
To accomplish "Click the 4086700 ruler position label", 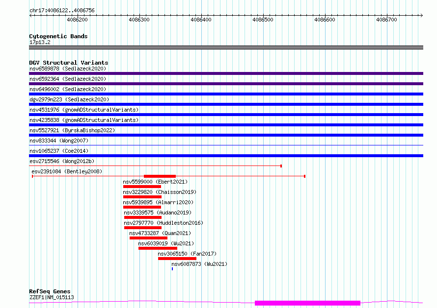I will 386,20.
